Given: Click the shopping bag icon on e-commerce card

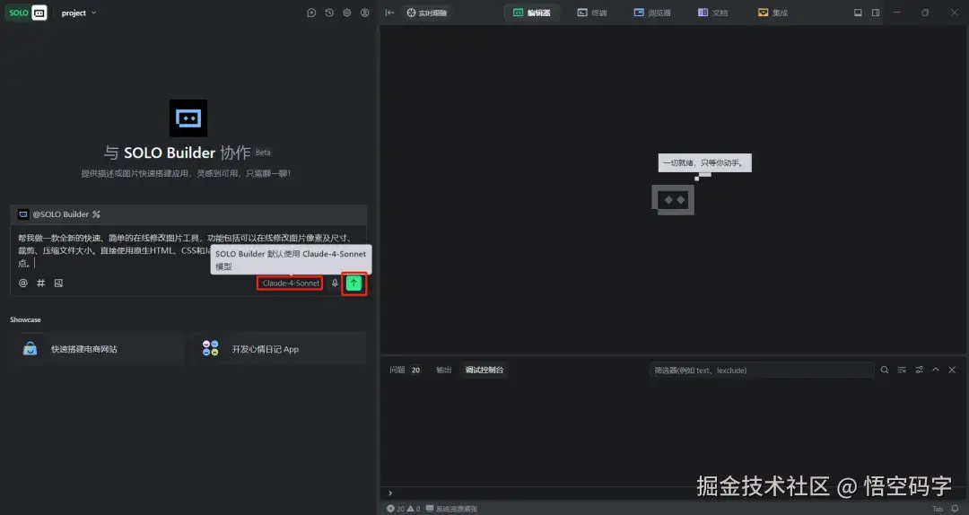Looking at the screenshot, I should tap(30, 349).
